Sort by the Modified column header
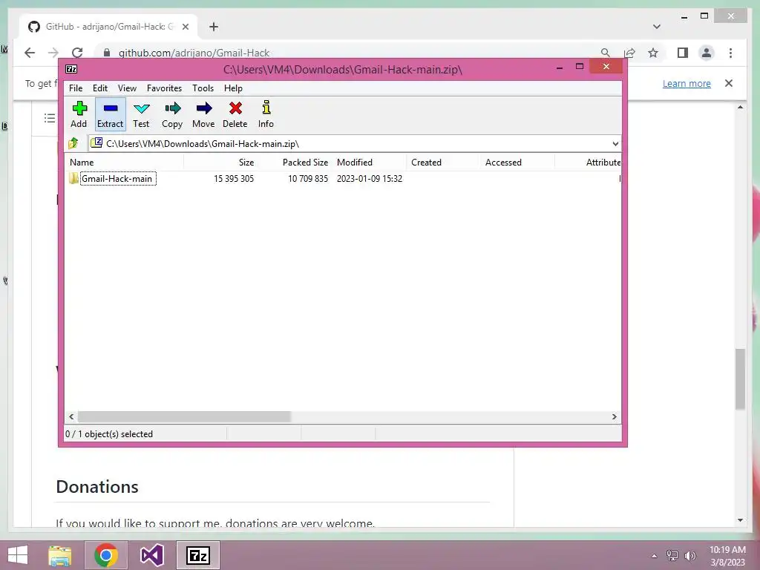 (370, 163)
